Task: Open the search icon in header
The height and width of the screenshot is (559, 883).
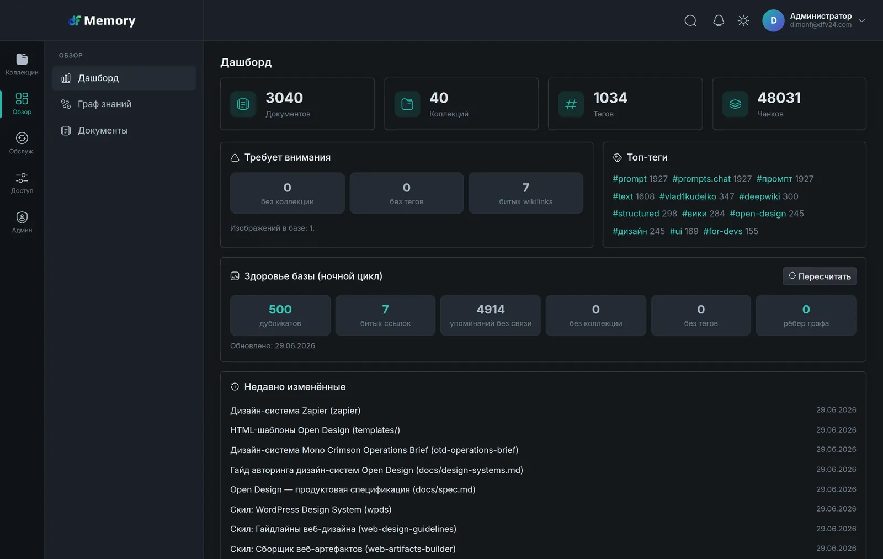Action: (690, 21)
